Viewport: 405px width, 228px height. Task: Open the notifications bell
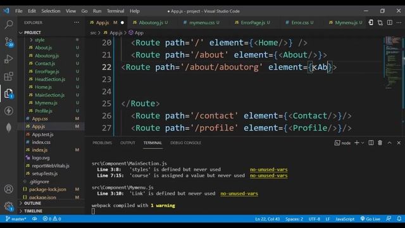coord(399,218)
